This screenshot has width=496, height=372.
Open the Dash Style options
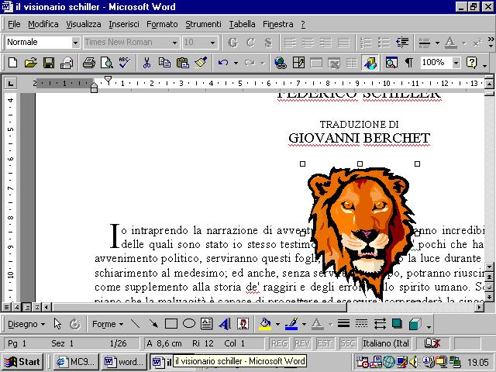[x=361, y=324]
